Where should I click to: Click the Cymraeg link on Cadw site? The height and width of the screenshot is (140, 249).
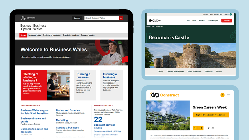click(x=205, y=15)
